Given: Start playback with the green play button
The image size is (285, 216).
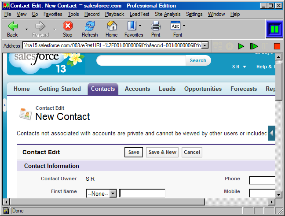Looking at the screenshot, I should pos(241,46).
